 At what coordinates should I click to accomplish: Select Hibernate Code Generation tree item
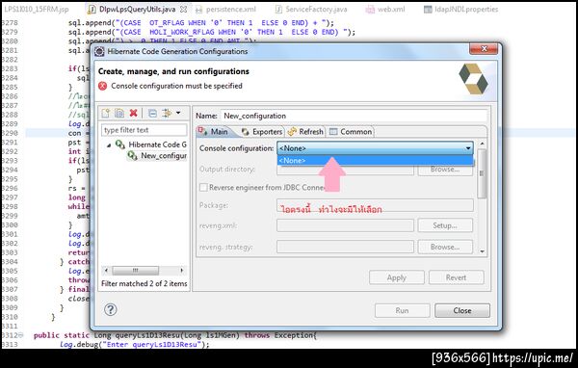click(151, 145)
